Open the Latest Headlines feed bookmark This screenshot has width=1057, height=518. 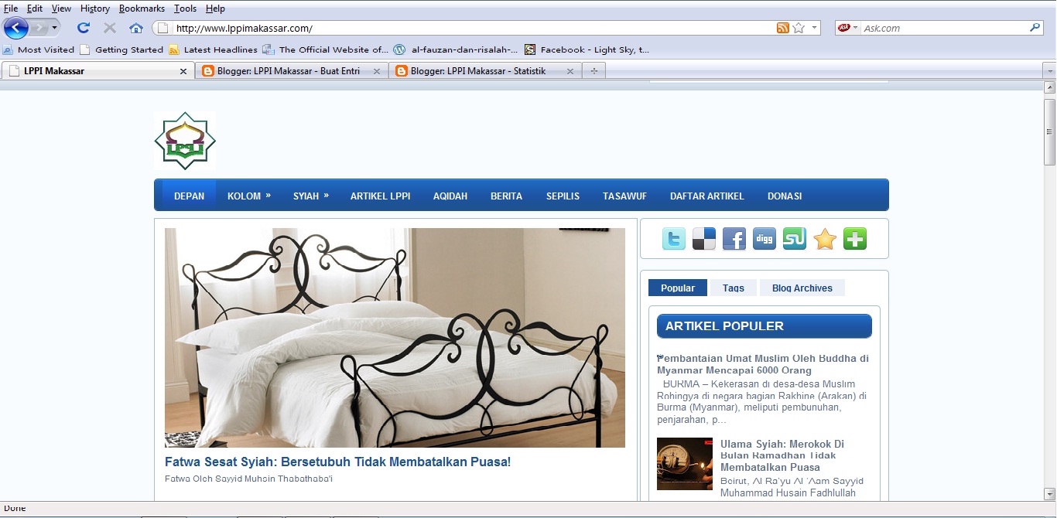tap(213, 49)
